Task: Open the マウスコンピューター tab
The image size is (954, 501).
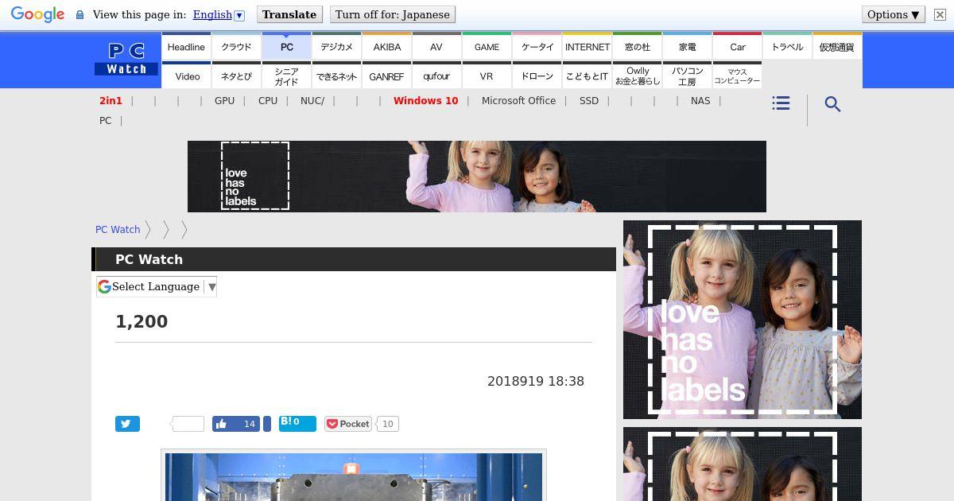Action: click(737, 76)
